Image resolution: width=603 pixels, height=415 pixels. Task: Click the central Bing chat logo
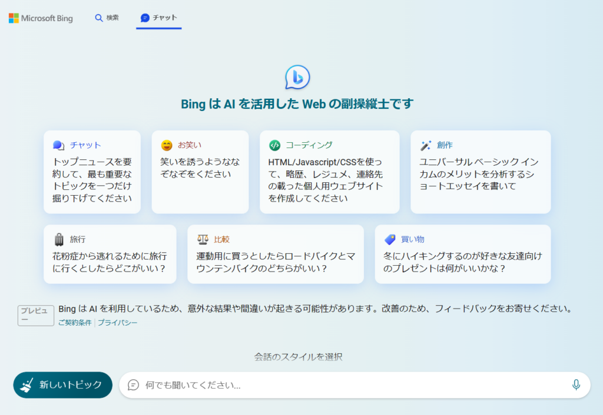(x=297, y=77)
